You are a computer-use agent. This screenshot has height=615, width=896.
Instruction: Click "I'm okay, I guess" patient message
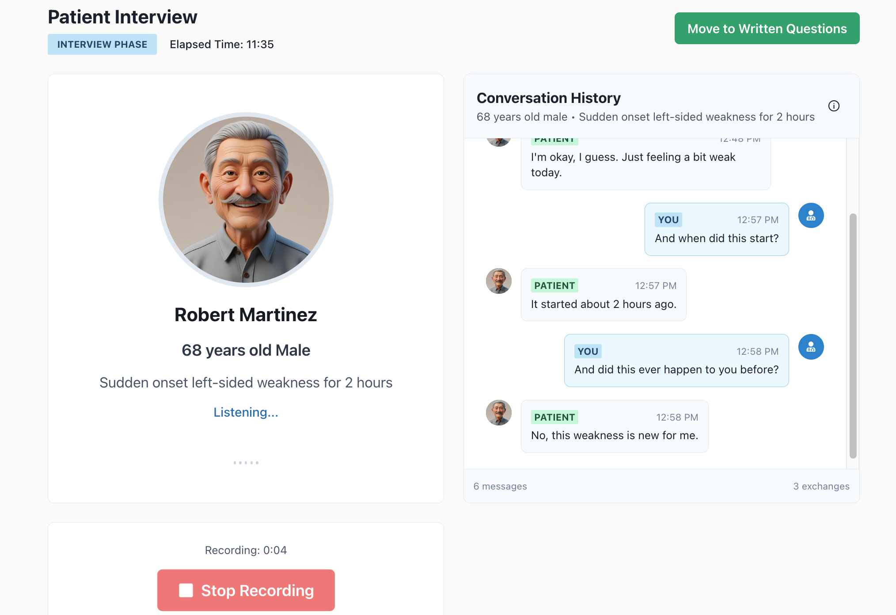coord(645,164)
